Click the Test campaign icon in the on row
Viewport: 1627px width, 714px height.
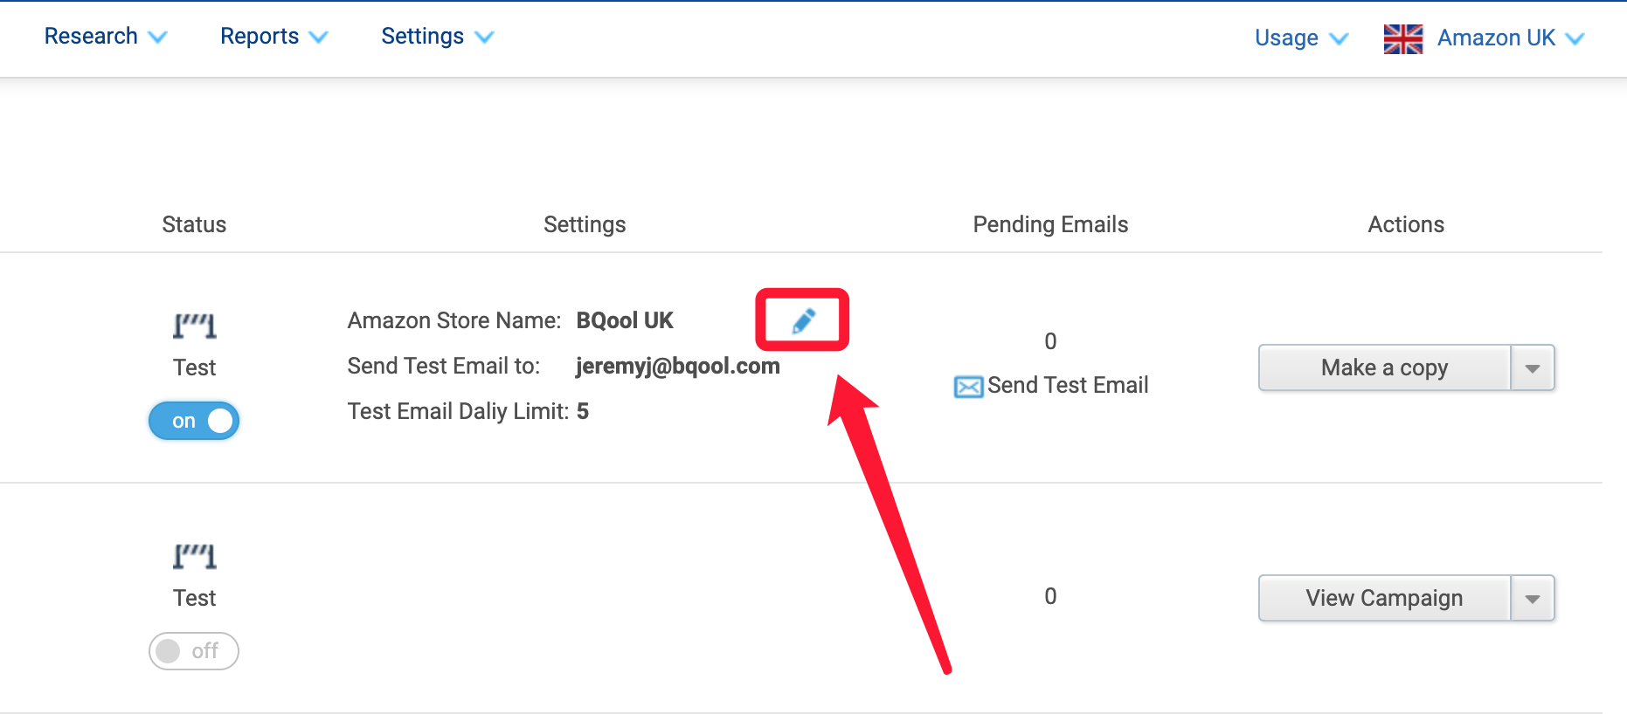tap(194, 326)
